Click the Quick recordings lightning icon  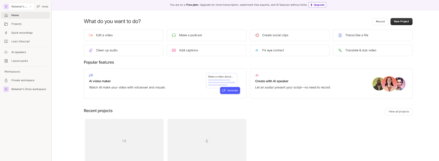click(6, 33)
